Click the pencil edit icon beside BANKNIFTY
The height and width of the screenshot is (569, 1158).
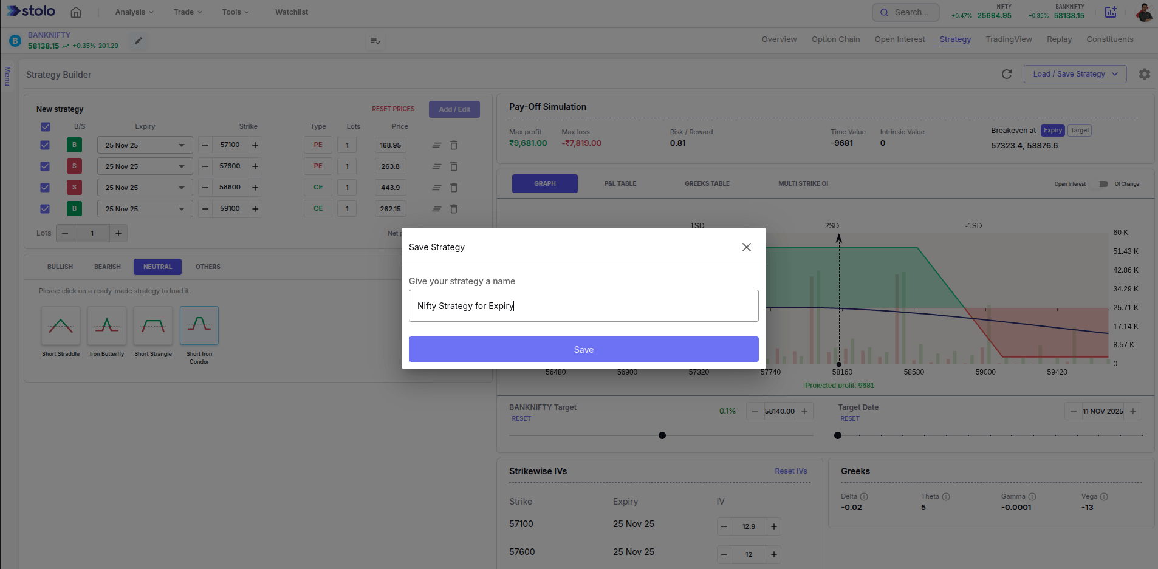(x=139, y=41)
